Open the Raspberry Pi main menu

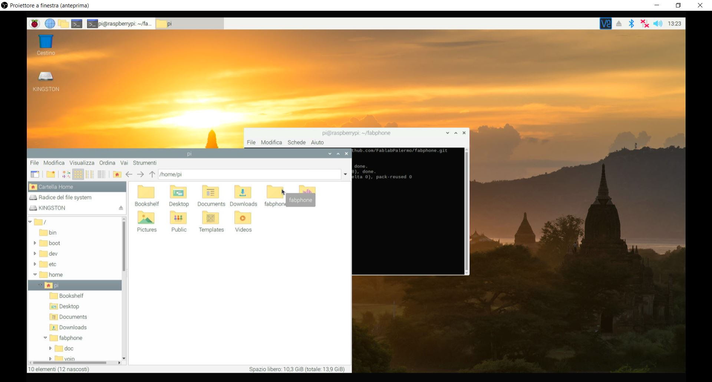pyautogui.click(x=35, y=24)
